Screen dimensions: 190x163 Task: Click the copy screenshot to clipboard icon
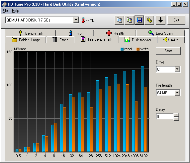(x=129, y=20)
